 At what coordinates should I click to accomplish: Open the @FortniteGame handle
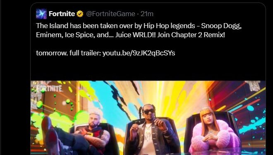(x=110, y=14)
